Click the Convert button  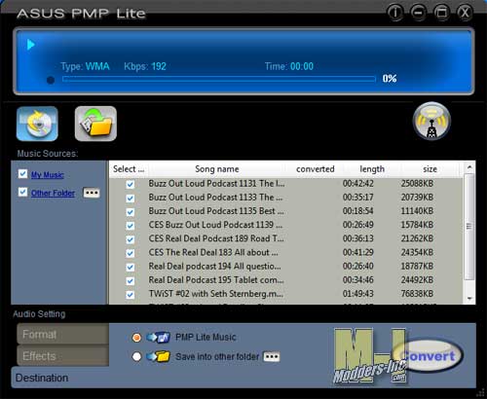coord(428,356)
